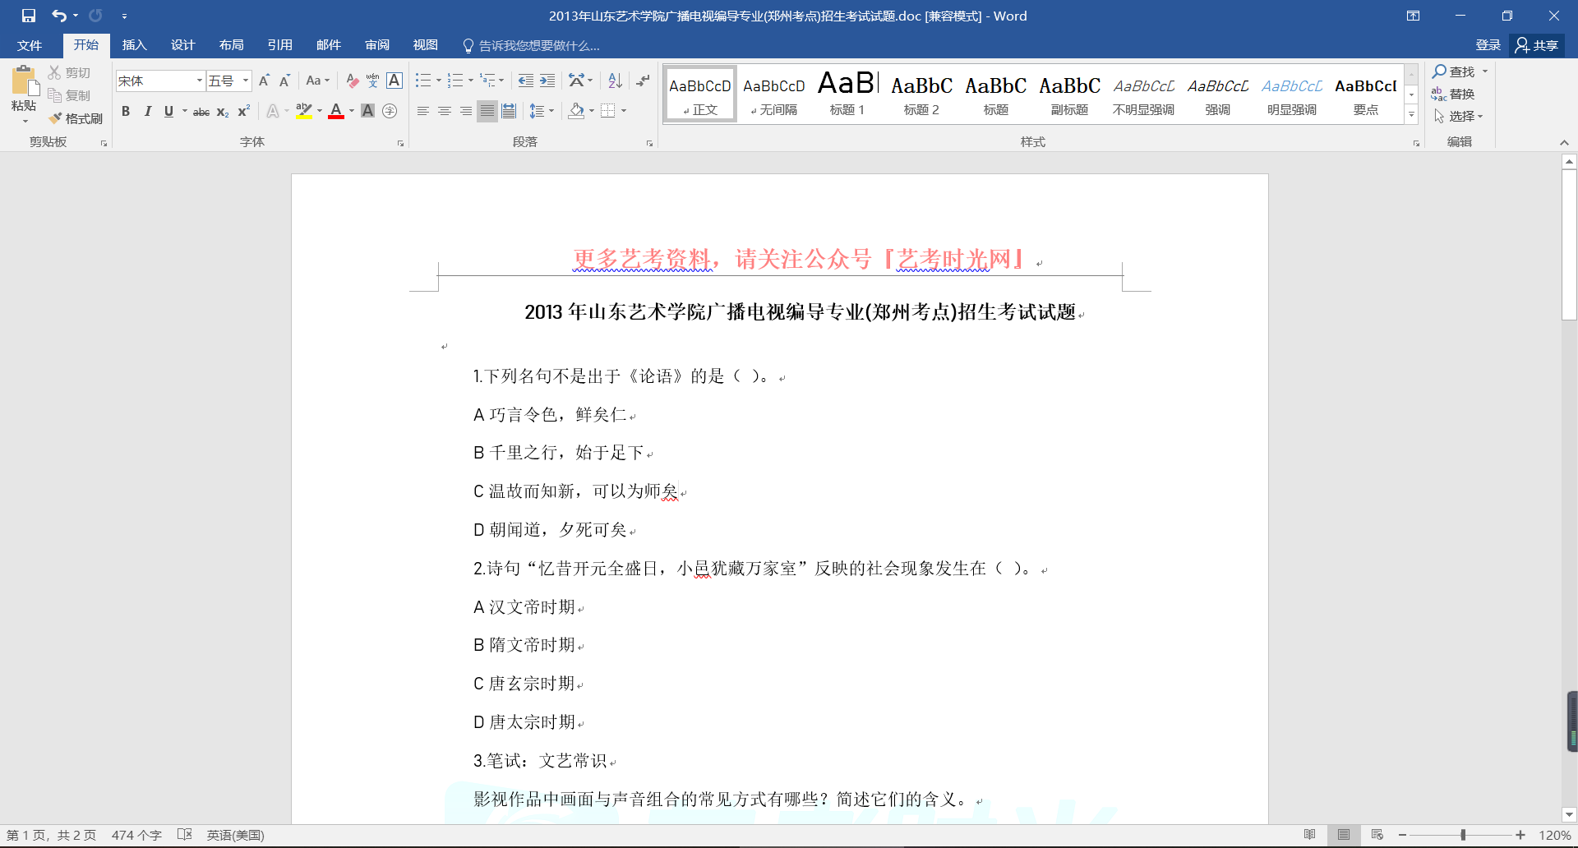The image size is (1578, 848).
Task: Click the Sort icon in paragraph group
Action: point(615,81)
